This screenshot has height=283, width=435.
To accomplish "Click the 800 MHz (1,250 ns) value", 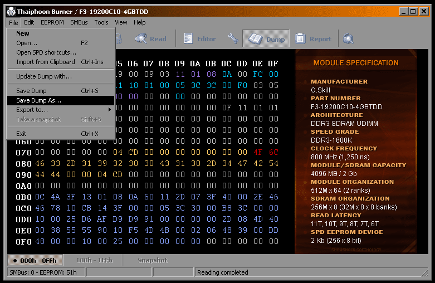I will 340,157.
